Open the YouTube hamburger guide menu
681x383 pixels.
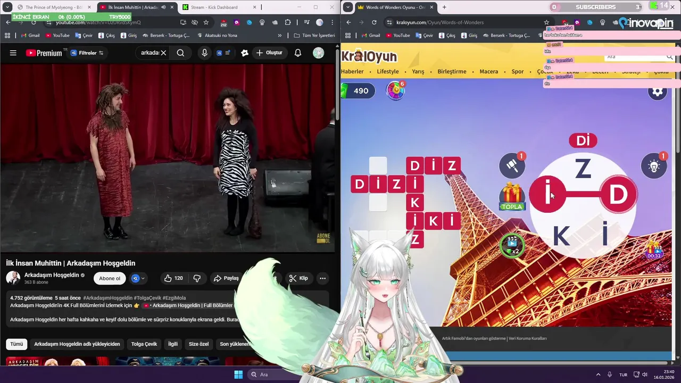click(x=13, y=53)
